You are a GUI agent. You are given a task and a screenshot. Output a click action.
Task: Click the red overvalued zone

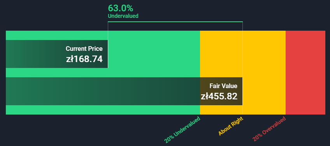305,73
